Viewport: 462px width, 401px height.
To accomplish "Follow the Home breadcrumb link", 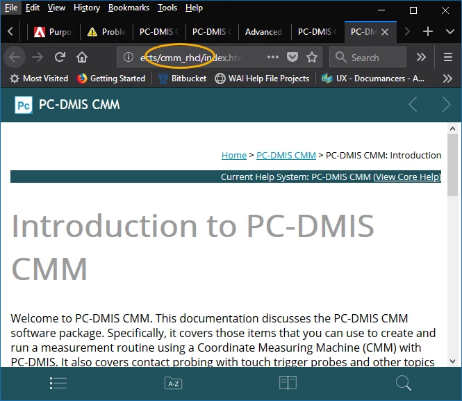I will point(234,155).
